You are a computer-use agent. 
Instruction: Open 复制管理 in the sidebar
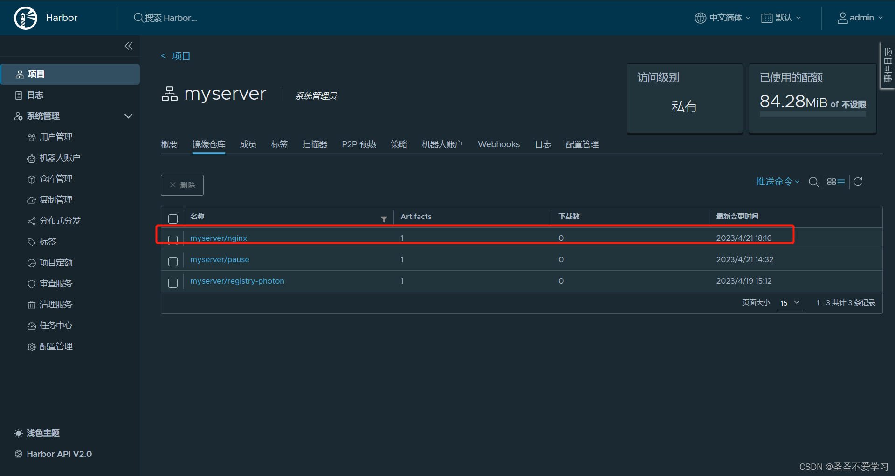(56, 200)
